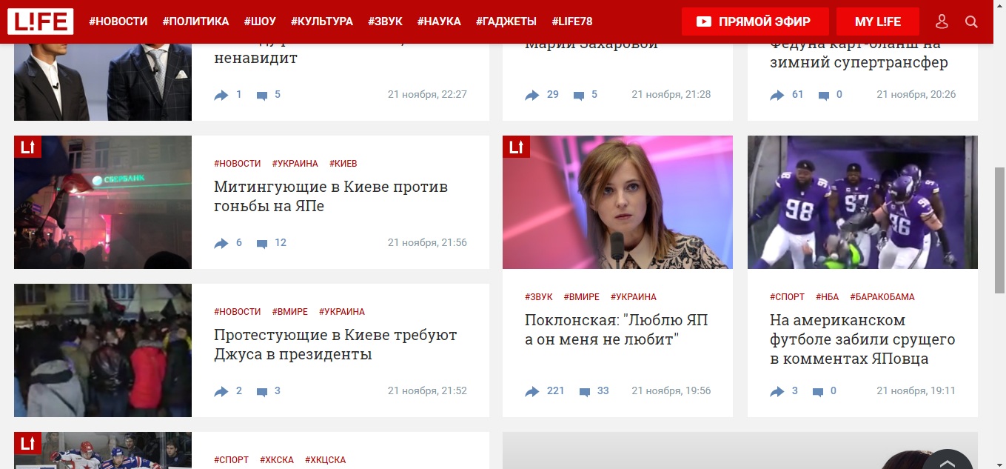Click share count 221 on Поклонская
The image size is (1006, 469).
click(555, 391)
